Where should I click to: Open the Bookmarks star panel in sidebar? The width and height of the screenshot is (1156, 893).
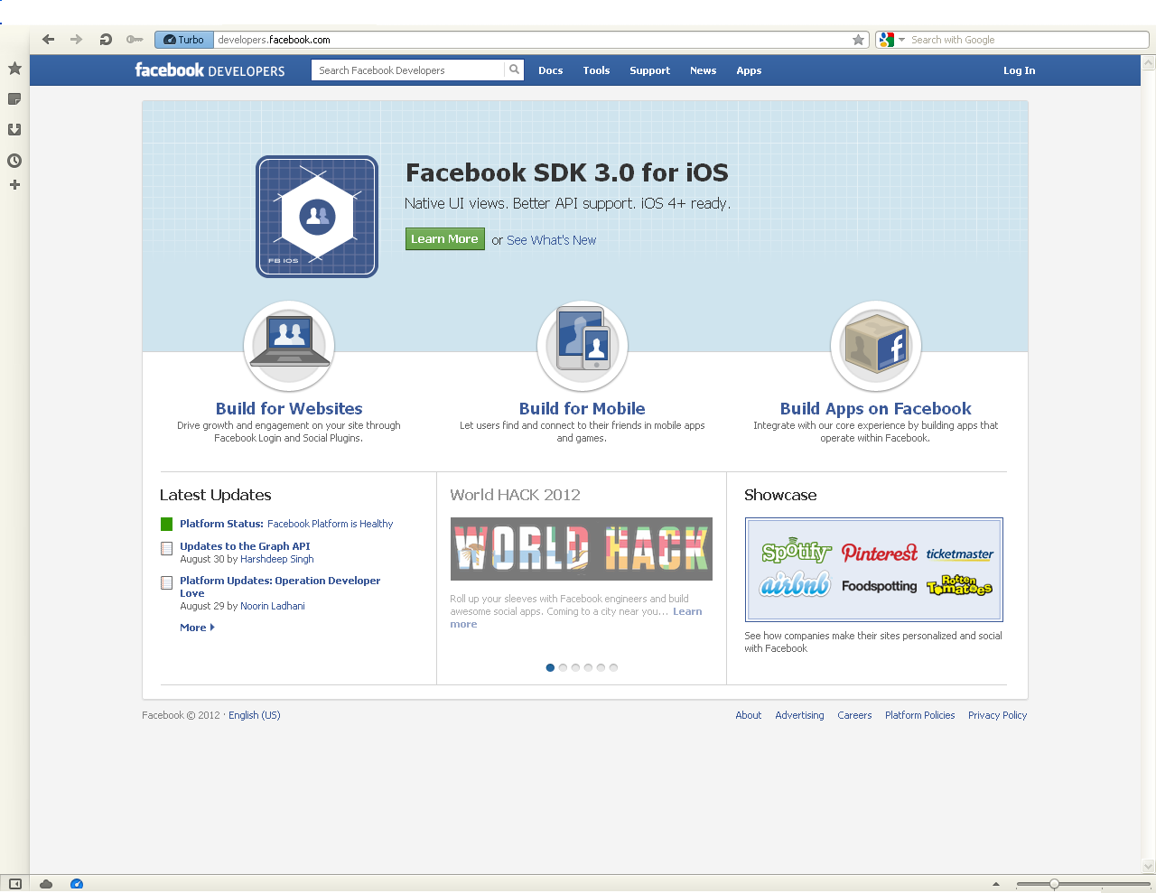14,69
